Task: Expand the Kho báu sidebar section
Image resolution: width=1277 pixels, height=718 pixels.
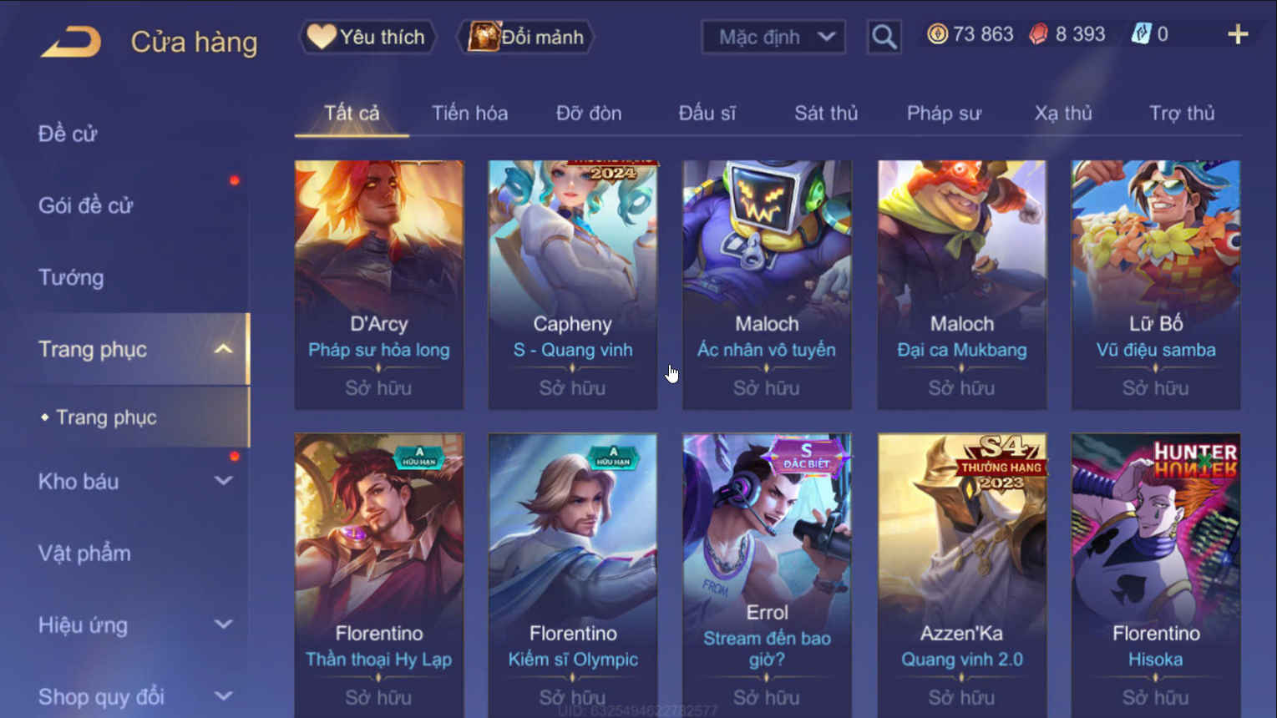Action: (x=223, y=481)
